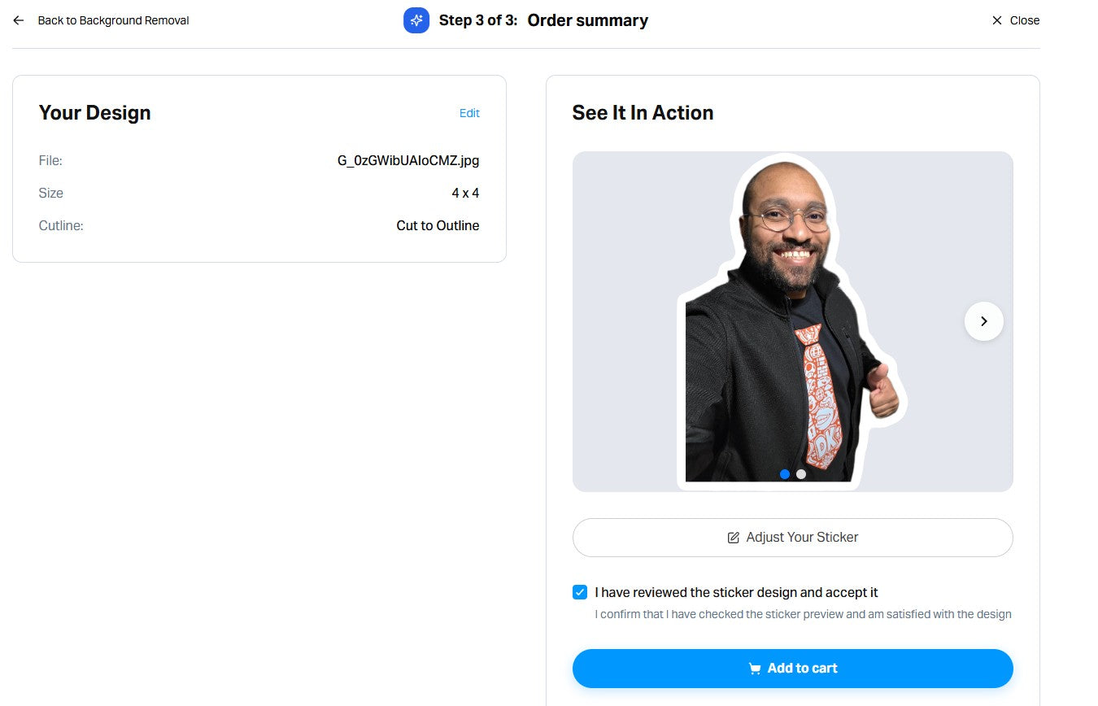1098x706 pixels.
Task: Click the blue sparkle step icon
Action: [416, 20]
